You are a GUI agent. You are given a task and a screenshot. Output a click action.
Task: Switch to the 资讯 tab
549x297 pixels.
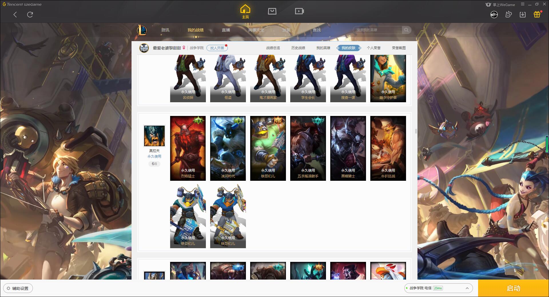click(x=165, y=30)
